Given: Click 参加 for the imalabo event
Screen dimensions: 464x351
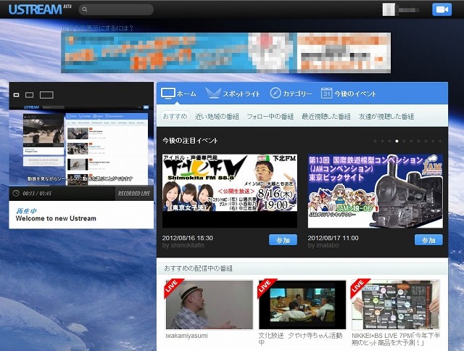Looking at the screenshot, I should (428, 240).
